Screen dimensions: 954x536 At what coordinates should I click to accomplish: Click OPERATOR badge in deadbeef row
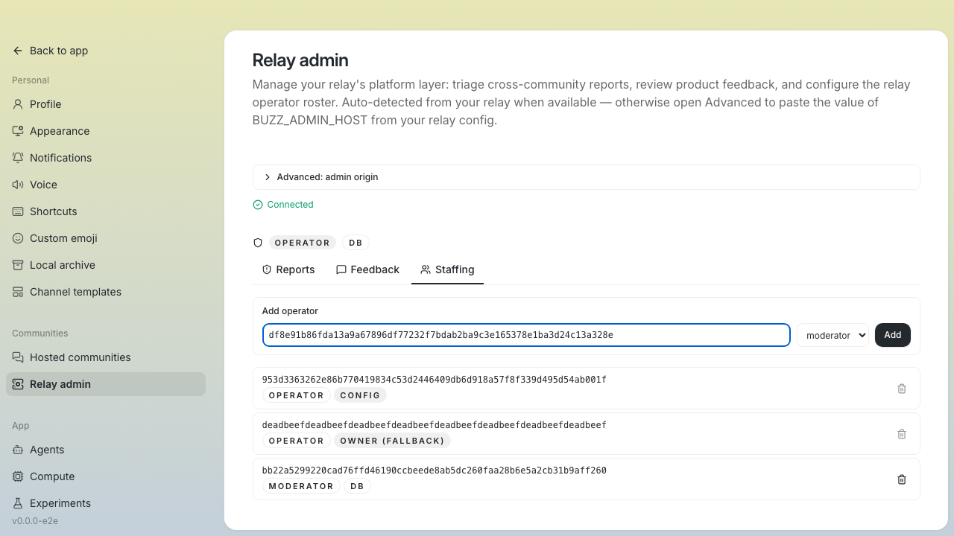297,441
